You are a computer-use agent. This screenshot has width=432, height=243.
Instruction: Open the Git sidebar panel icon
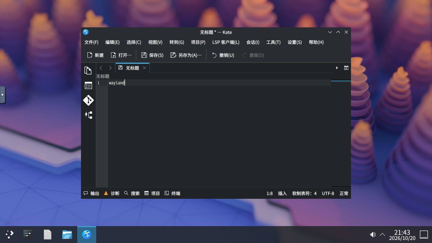tap(88, 100)
